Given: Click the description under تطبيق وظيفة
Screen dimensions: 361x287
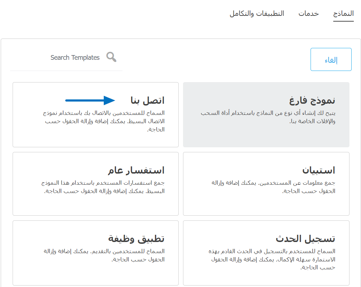Looking at the screenshot, I should point(103,255).
